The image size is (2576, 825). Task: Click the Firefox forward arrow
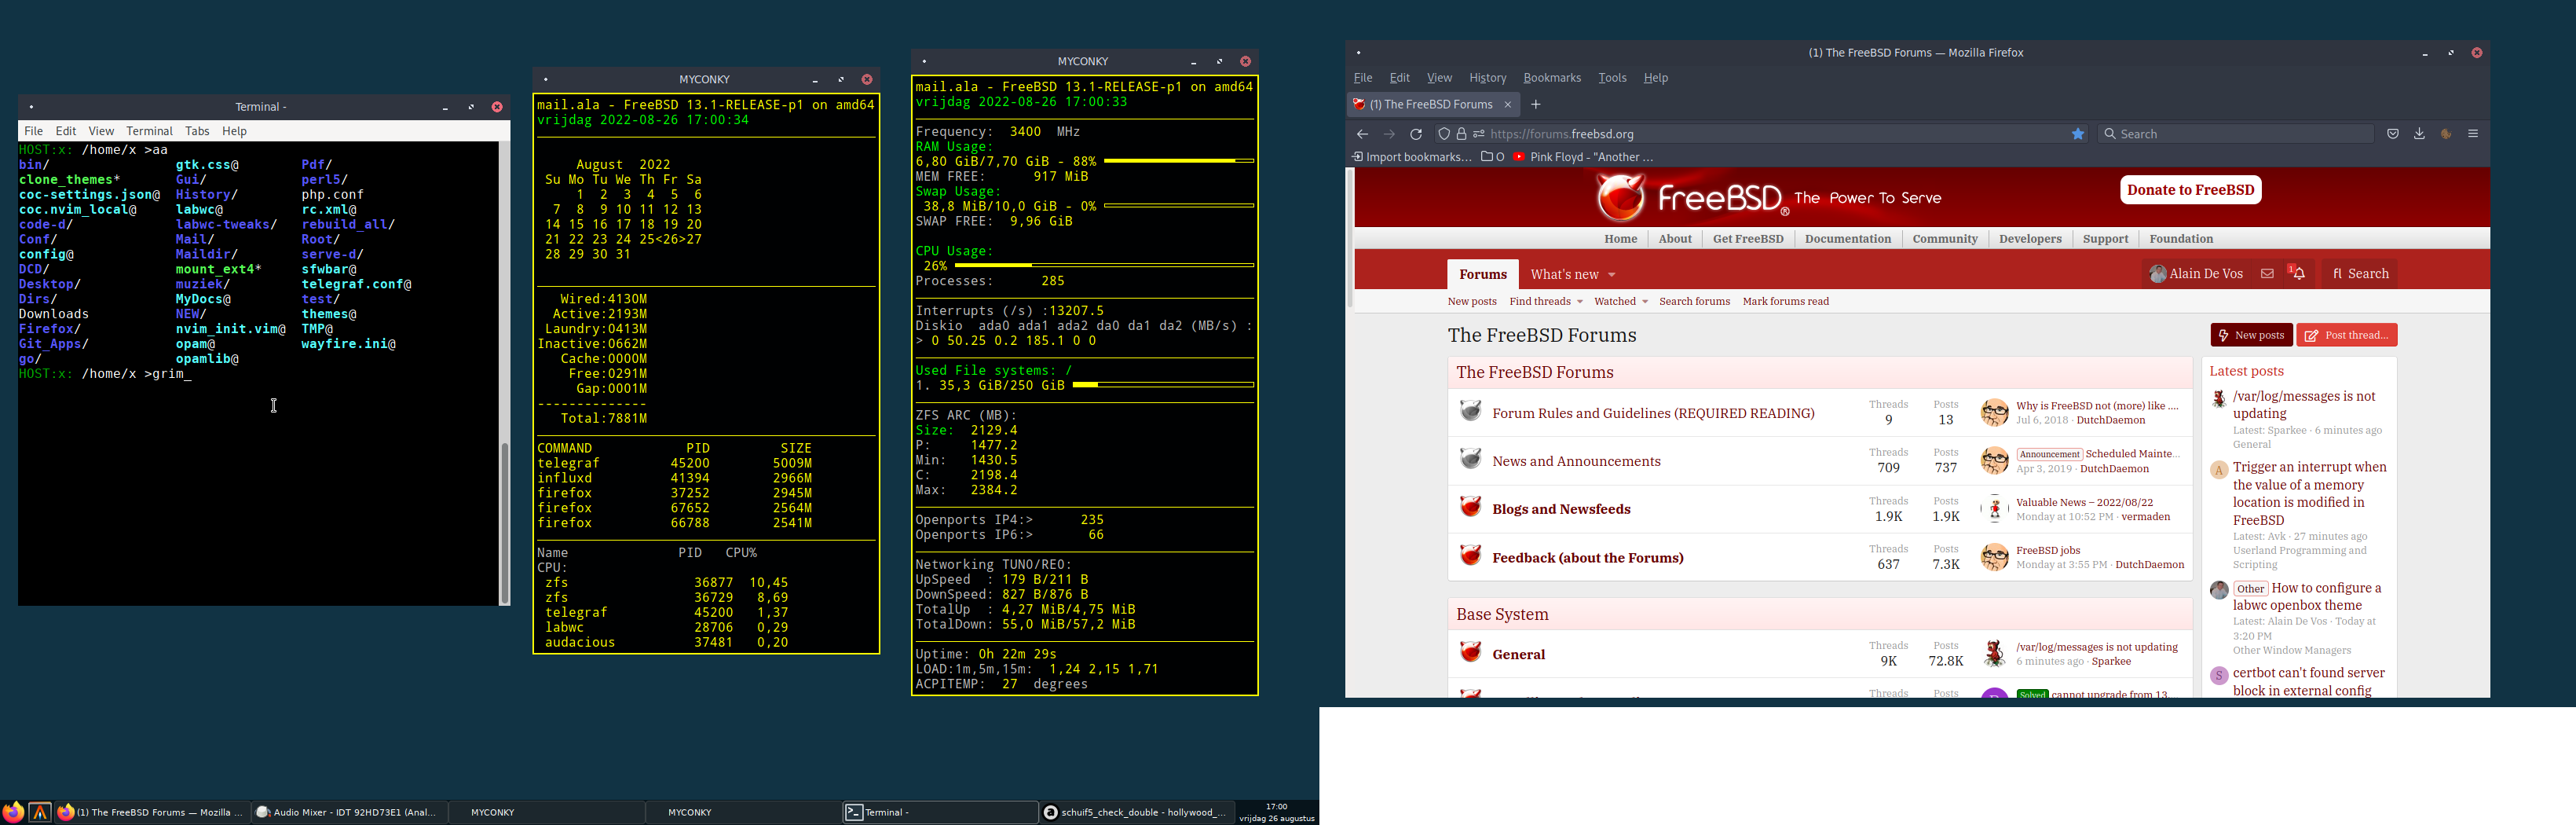(x=1389, y=134)
